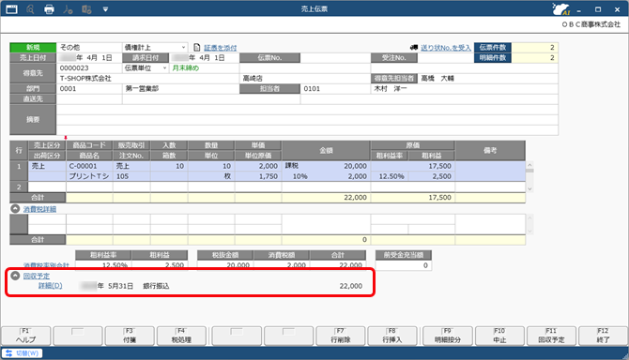629x360 pixels.
Task: Open the toolbar overflow down arrow
Action: (105, 8)
